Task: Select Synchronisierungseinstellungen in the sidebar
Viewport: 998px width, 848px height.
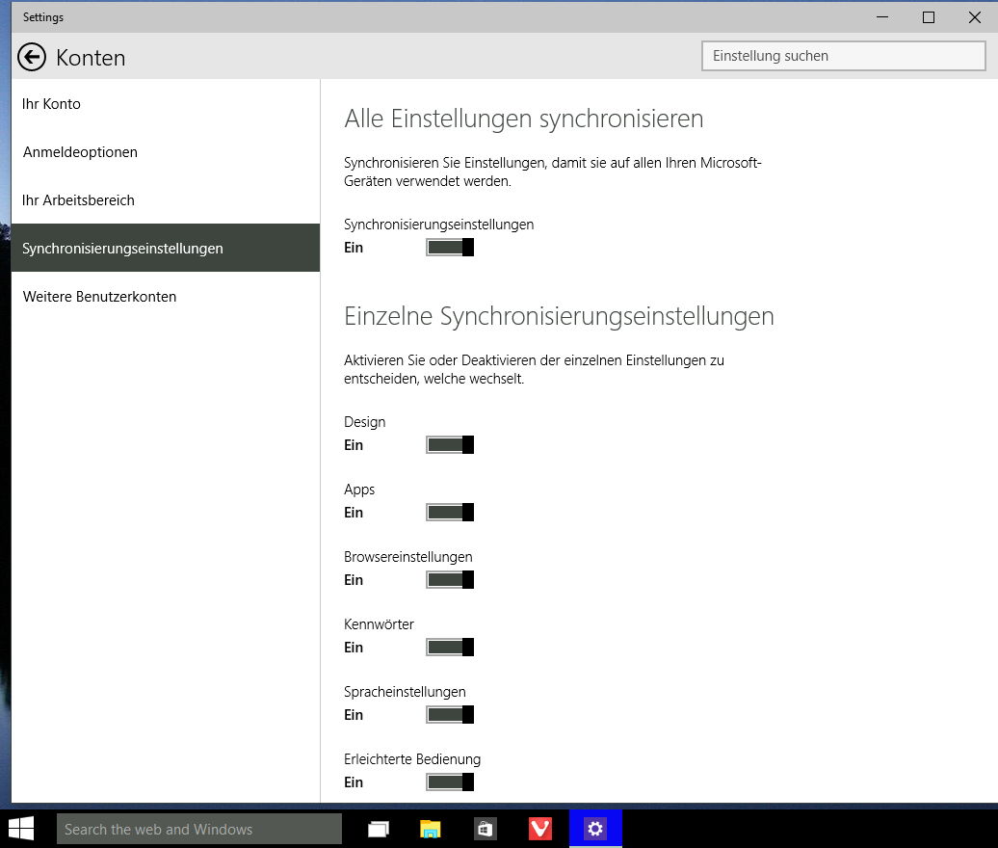Action: coord(166,248)
